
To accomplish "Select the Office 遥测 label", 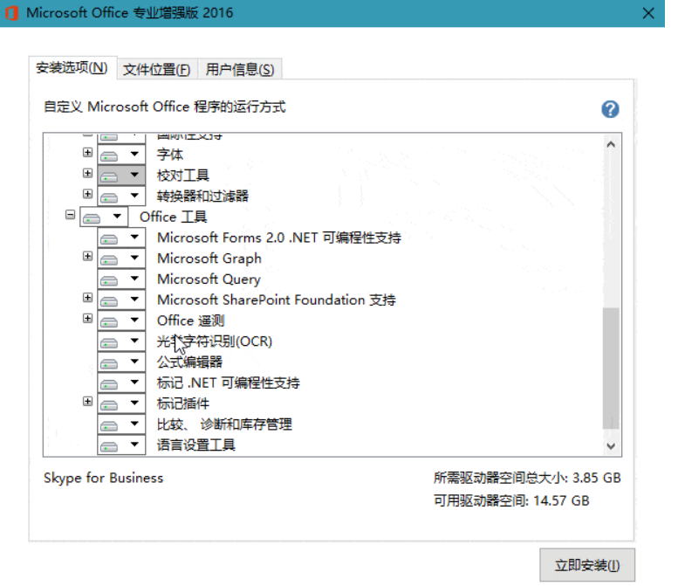I will click(191, 321).
